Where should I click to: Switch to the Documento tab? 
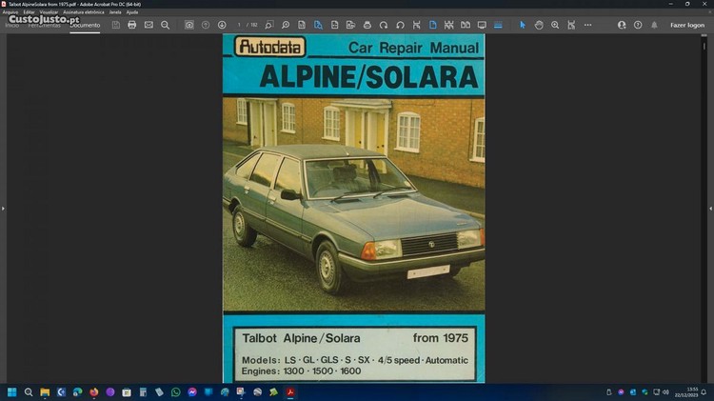[85, 25]
